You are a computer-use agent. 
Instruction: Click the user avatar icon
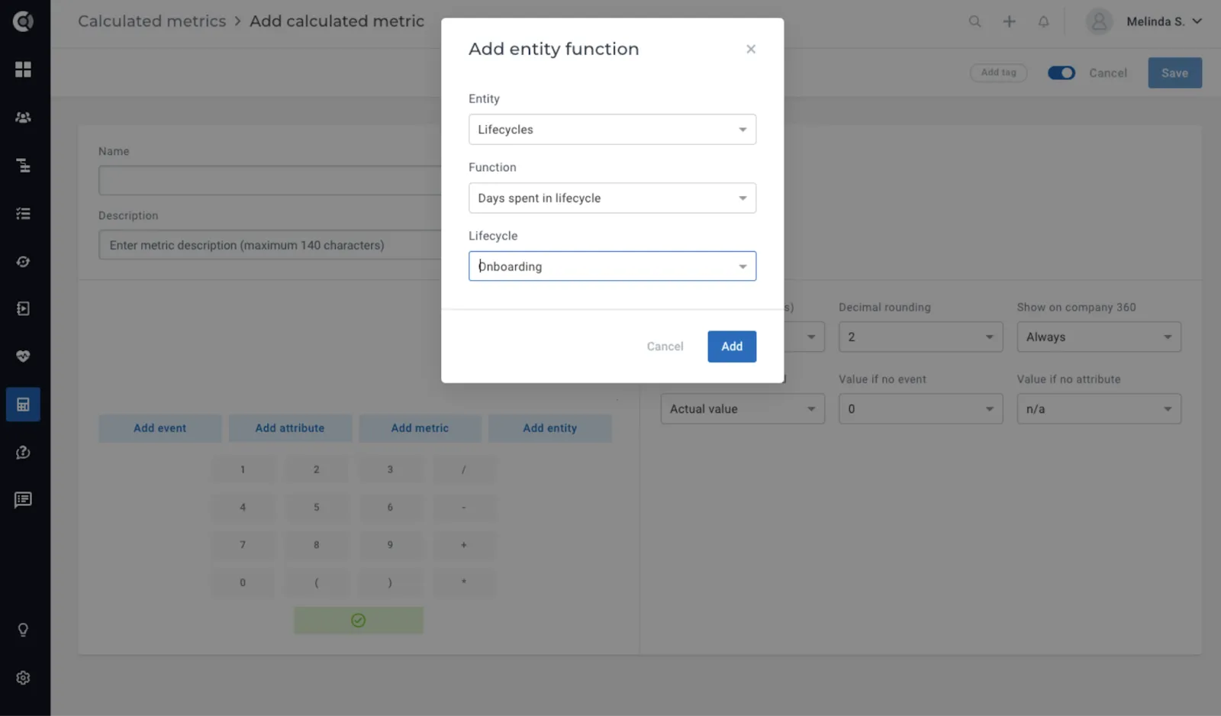tap(1099, 21)
